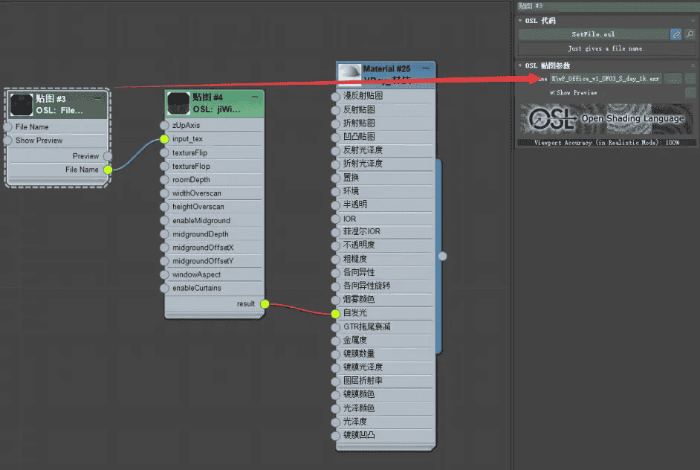Collapse the 贴图 #3 node with minus button

(99, 97)
